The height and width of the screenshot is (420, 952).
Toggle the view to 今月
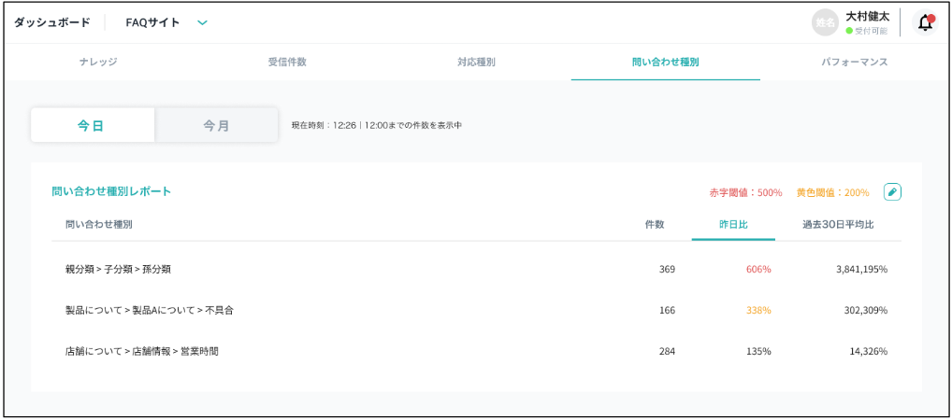[216, 125]
